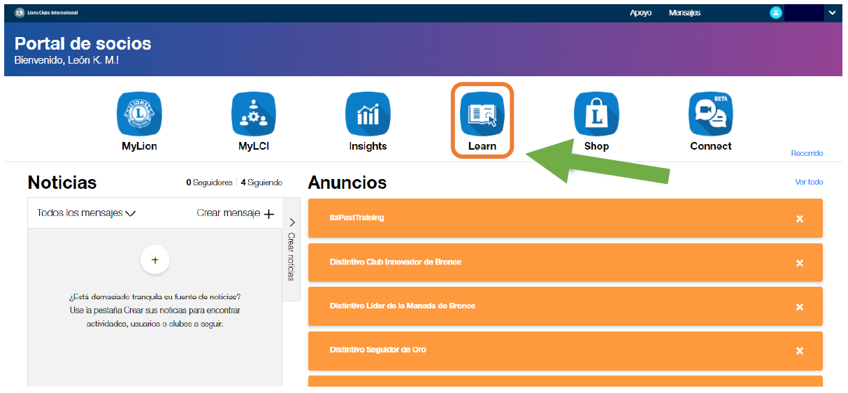Open the MyLion app icon

pyautogui.click(x=139, y=114)
